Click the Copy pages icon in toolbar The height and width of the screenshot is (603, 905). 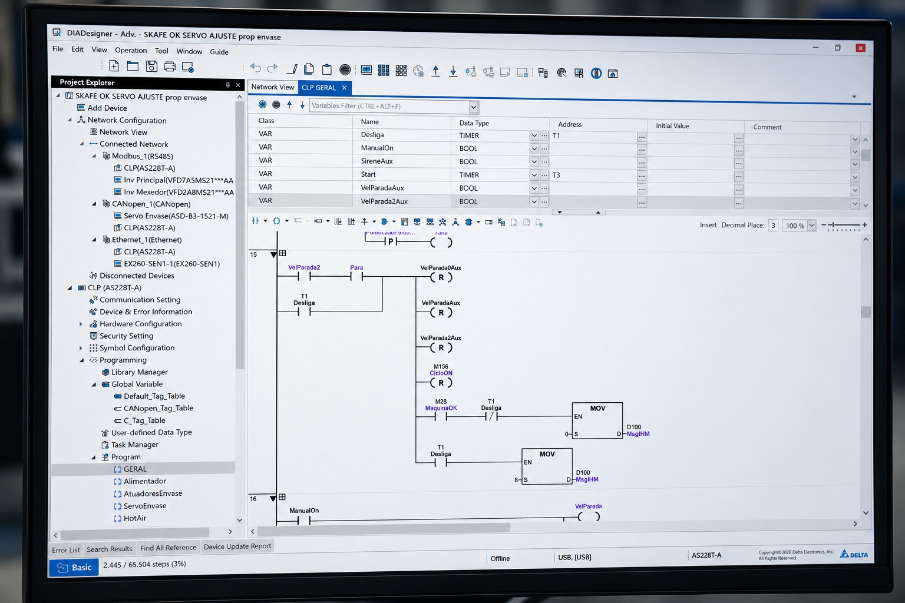point(309,69)
